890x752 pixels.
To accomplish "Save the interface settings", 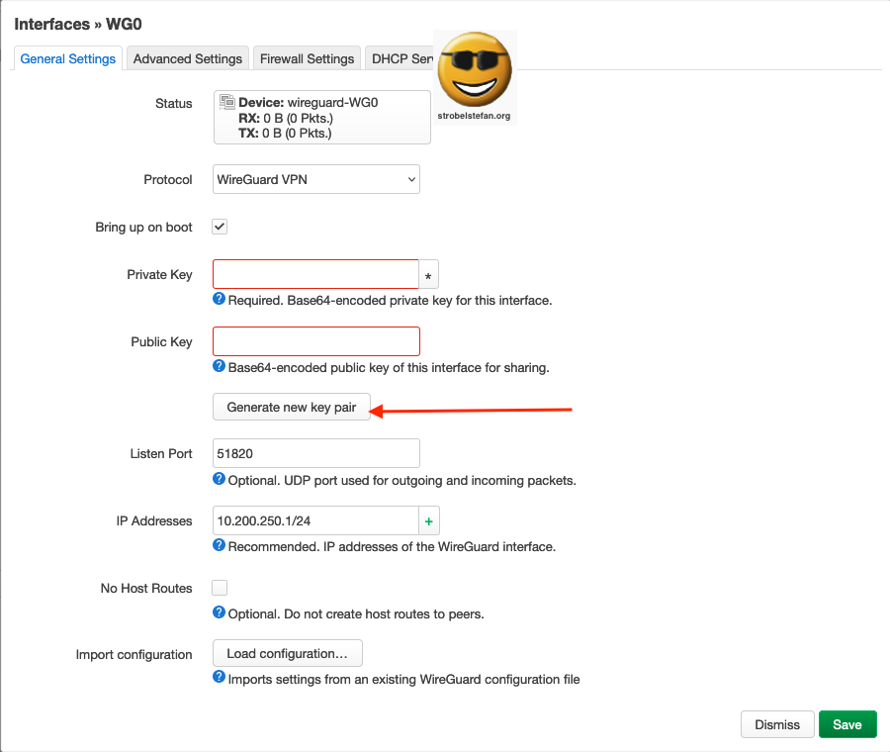I will click(x=847, y=724).
